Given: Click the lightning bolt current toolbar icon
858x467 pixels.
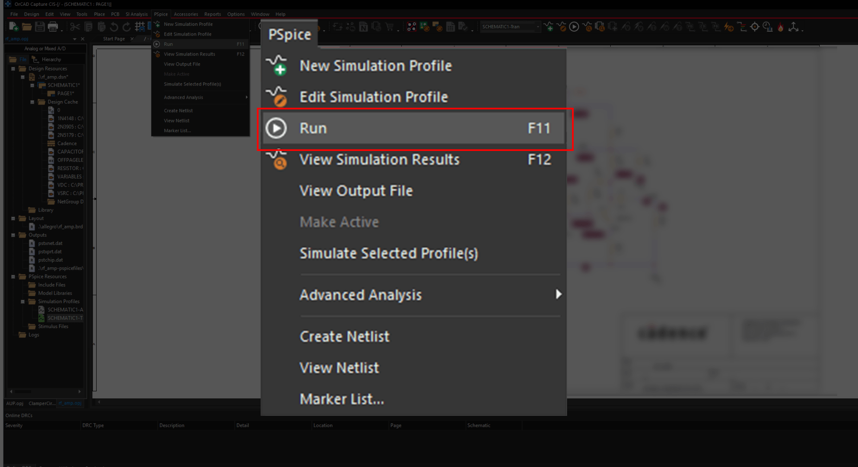Looking at the screenshot, I should click(x=729, y=27).
